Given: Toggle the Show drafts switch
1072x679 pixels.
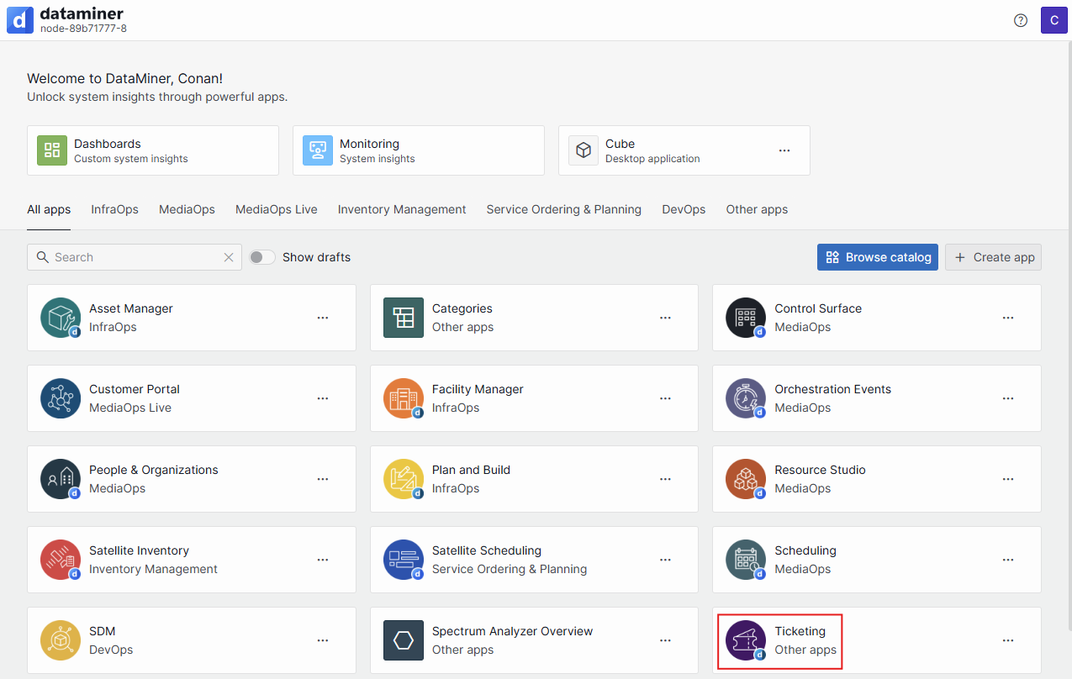Looking at the screenshot, I should 262,257.
